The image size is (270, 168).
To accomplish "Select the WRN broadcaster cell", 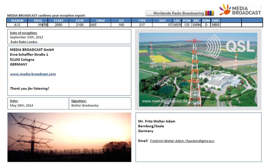I will pos(196,25).
